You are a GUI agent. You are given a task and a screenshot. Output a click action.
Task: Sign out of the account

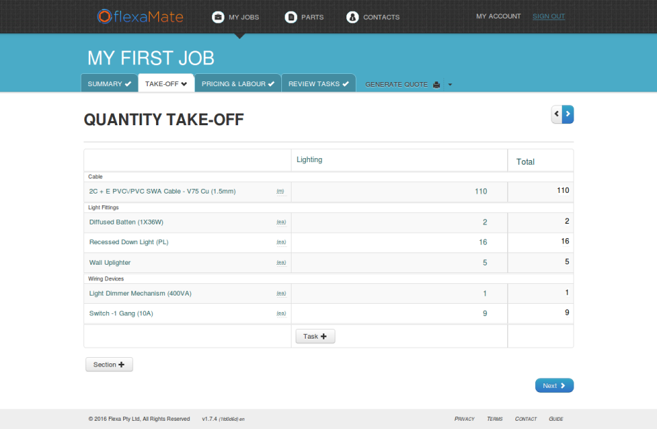click(x=548, y=16)
